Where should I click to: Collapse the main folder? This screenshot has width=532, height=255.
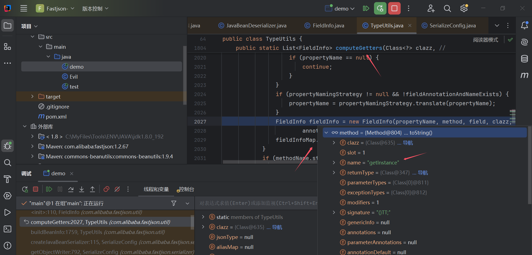tap(41, 47)
